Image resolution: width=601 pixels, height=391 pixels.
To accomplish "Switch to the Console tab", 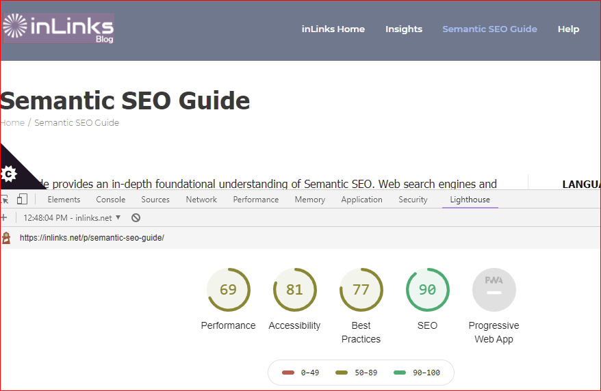I will [111, 200].
